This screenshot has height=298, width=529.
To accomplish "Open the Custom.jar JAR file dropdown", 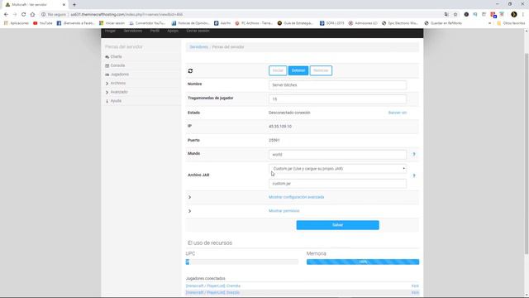I will [x=337, y=169].
